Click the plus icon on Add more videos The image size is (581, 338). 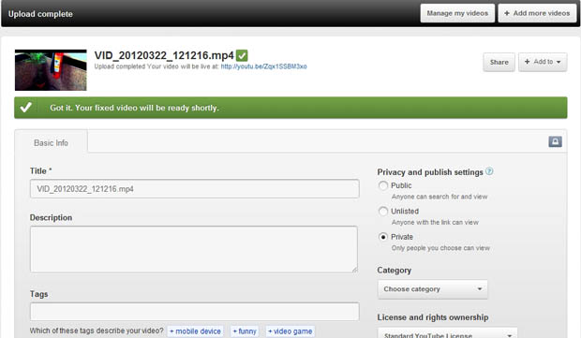point(507,13)
